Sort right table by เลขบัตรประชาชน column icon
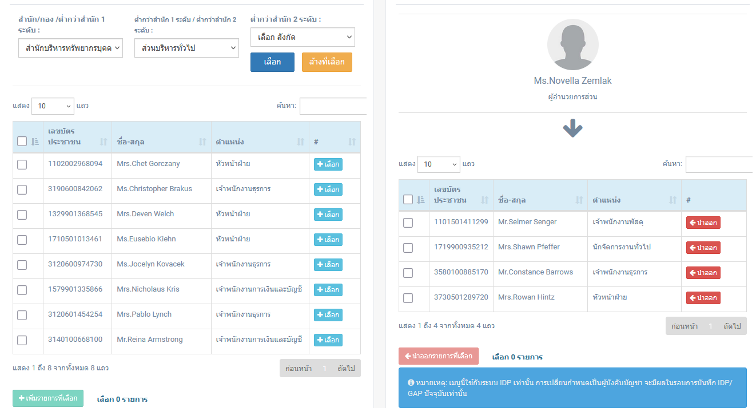 [x=485, y=200]
